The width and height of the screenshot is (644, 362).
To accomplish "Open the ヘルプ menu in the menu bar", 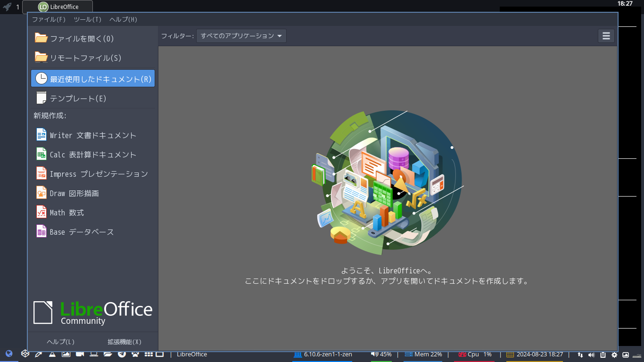I will pos(123,19).
